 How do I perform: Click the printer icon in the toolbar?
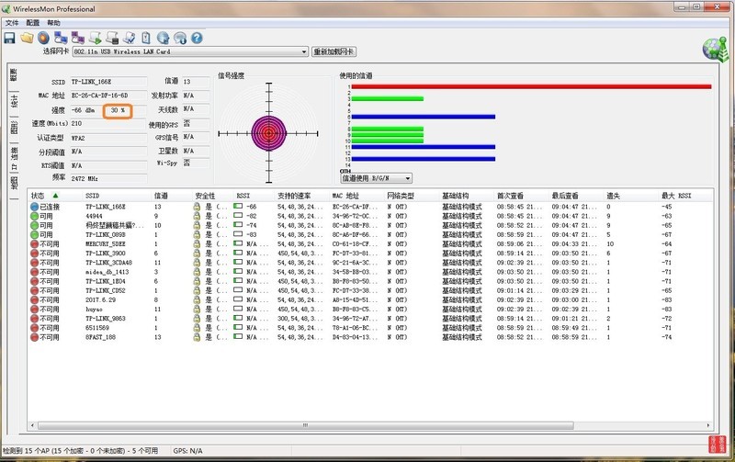pyautogui.click(x=112, y=38)
